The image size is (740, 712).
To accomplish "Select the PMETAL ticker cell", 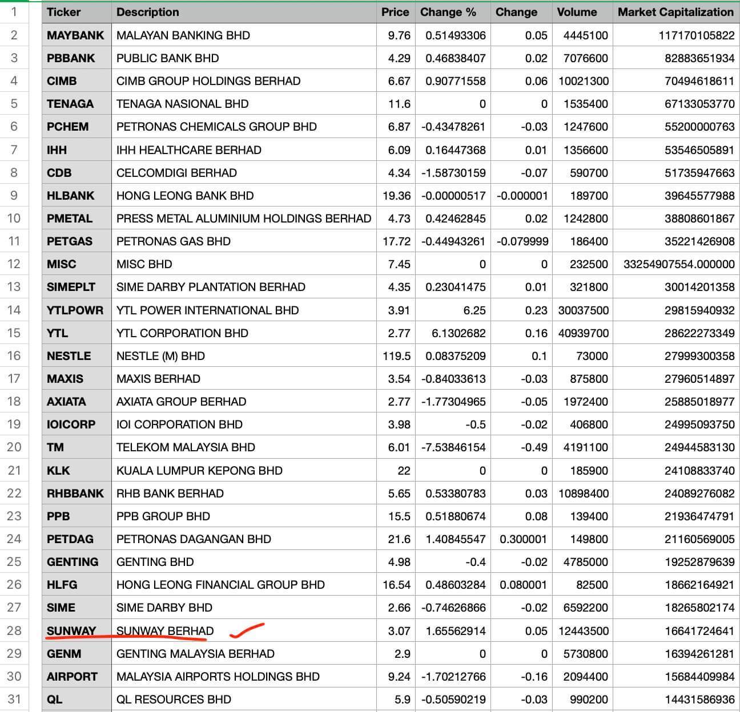I will pyautogui.click(x=77, y=219).
